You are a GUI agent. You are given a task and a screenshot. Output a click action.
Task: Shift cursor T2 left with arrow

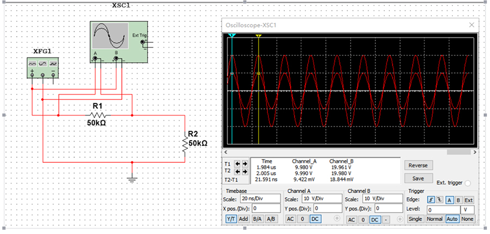coord(238,172)
